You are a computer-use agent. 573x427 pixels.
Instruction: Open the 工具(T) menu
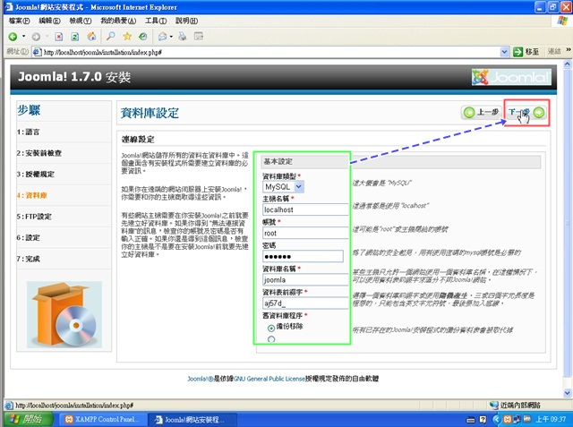(156, 21)
